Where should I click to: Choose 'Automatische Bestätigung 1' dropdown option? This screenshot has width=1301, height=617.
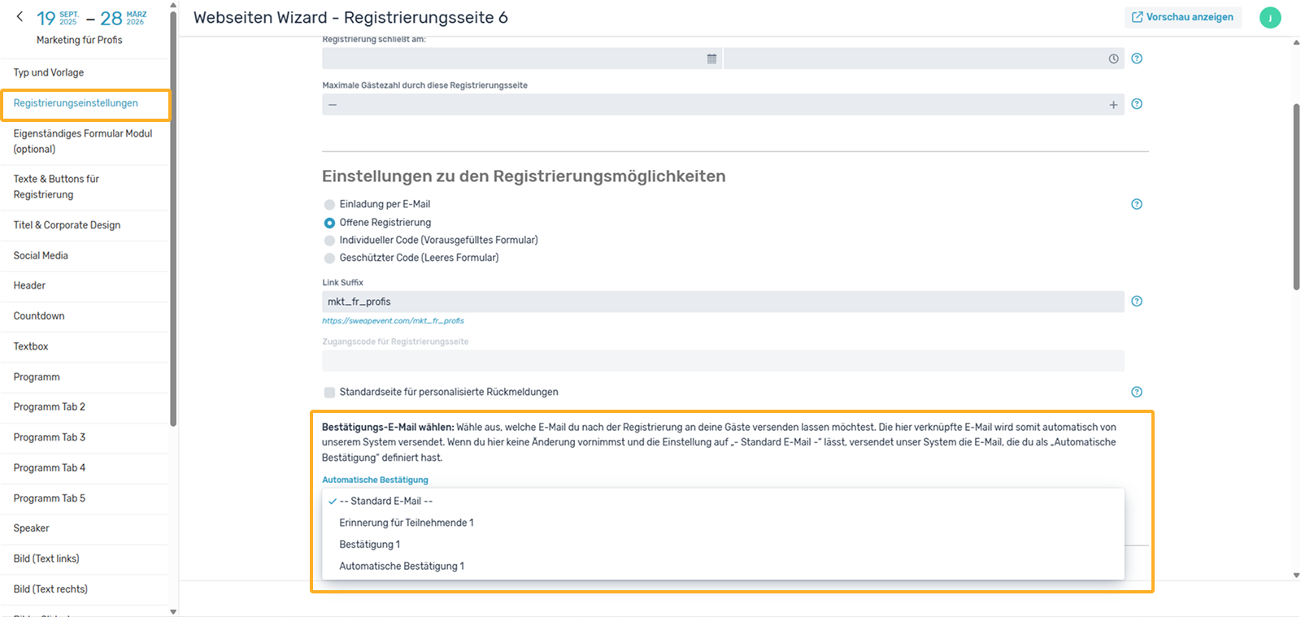[x=723, y=567]
